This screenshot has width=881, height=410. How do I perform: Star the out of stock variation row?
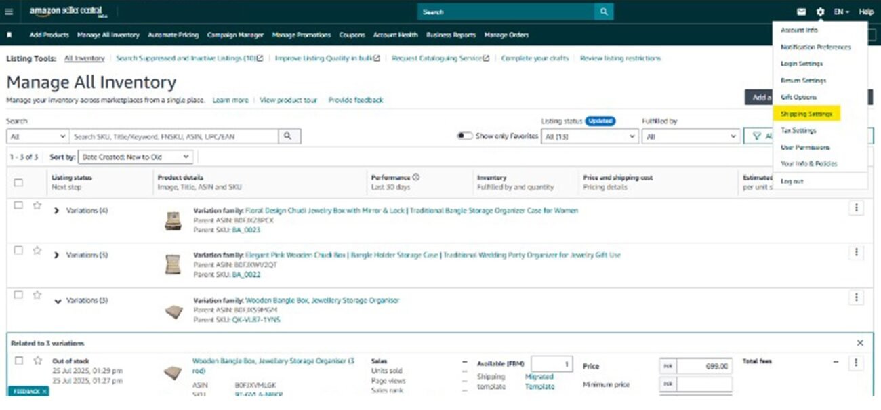[38, 361]
